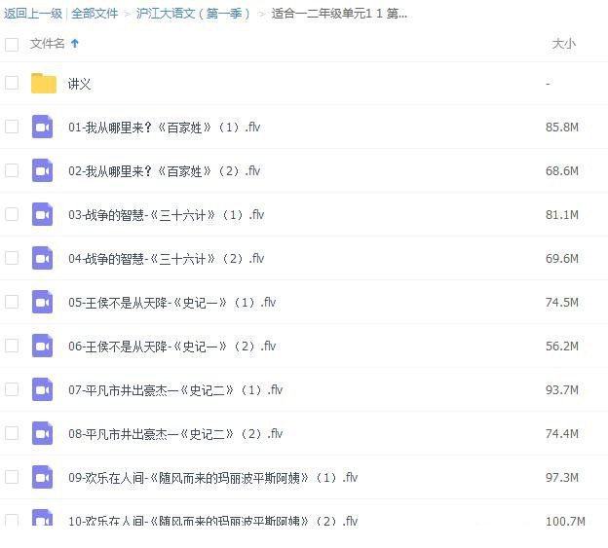This screenshot has width=608, height=548.
Task: Select checkbox for 08-平凡市井出豪杰 (2).flv
Action: point(12,432)
